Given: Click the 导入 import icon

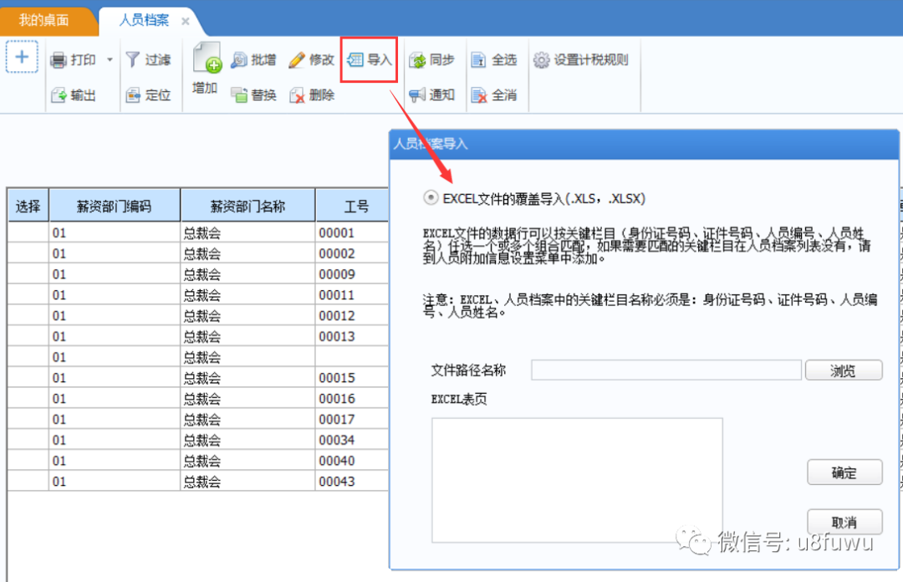Looking at the screenshot, I should 368,59.
